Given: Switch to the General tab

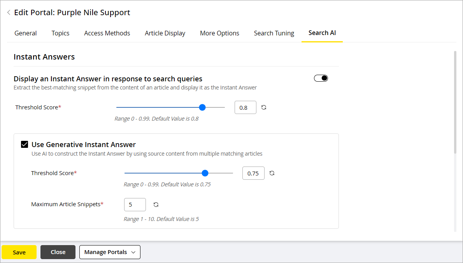Looking at the screenshot, I should tap(25, 33).
